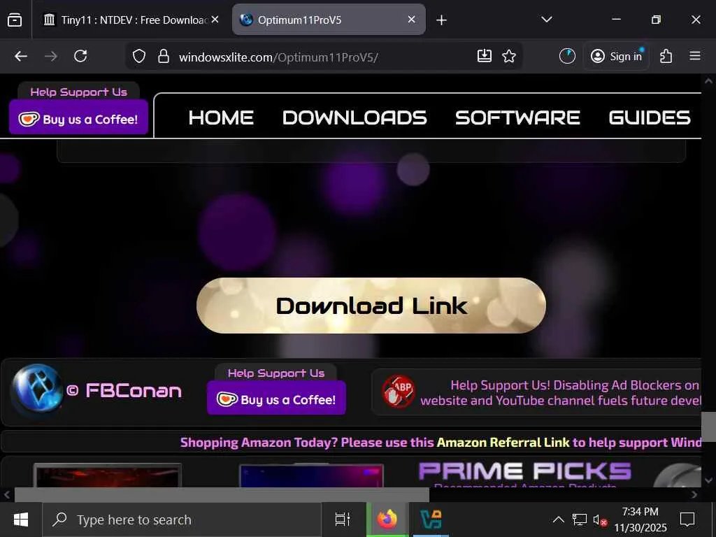Show site security info via padlock

point(163,57)
